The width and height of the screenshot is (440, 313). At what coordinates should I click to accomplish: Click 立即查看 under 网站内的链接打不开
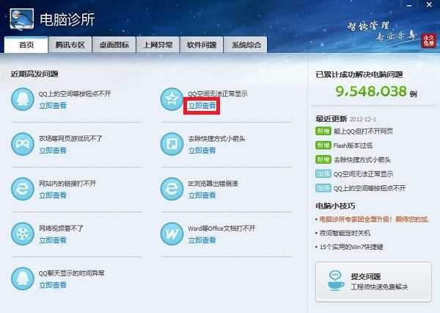[53, 195]
